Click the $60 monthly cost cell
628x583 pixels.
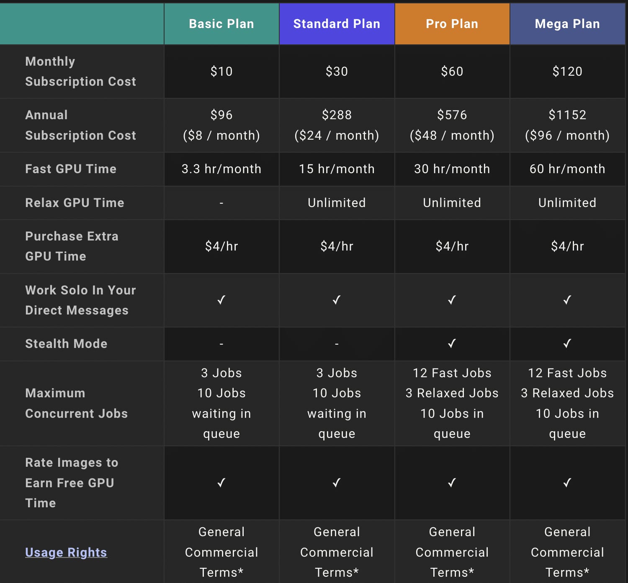coord(452,72)
